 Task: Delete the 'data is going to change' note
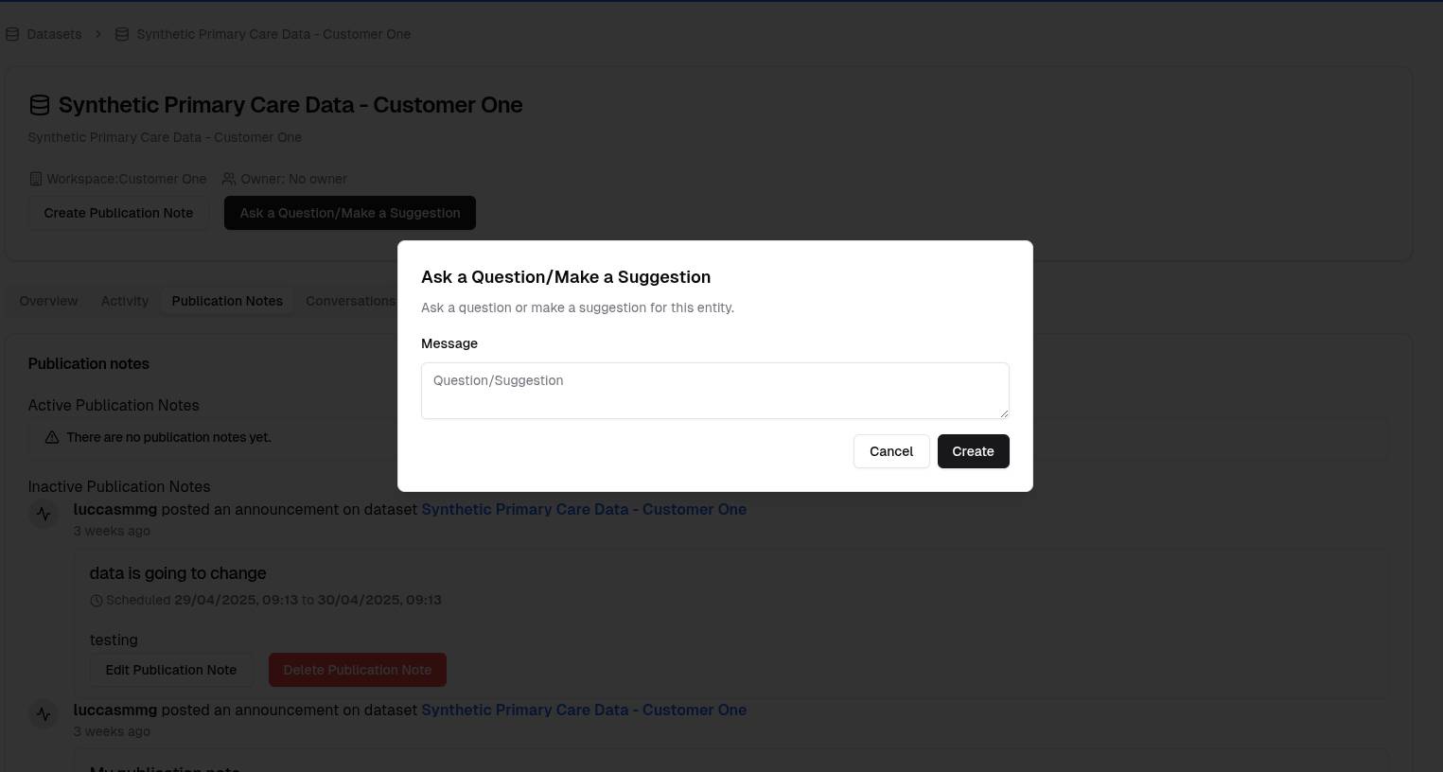click(x=357, y=670)
